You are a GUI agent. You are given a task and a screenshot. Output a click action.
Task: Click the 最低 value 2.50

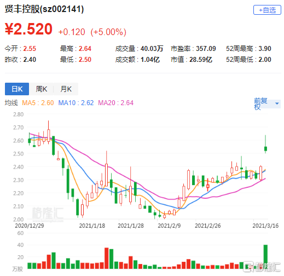tap(85, 60)
